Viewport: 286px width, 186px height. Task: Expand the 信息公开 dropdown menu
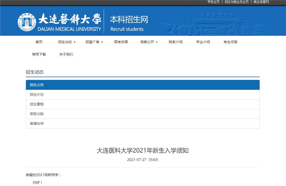(x=149, y=42)
